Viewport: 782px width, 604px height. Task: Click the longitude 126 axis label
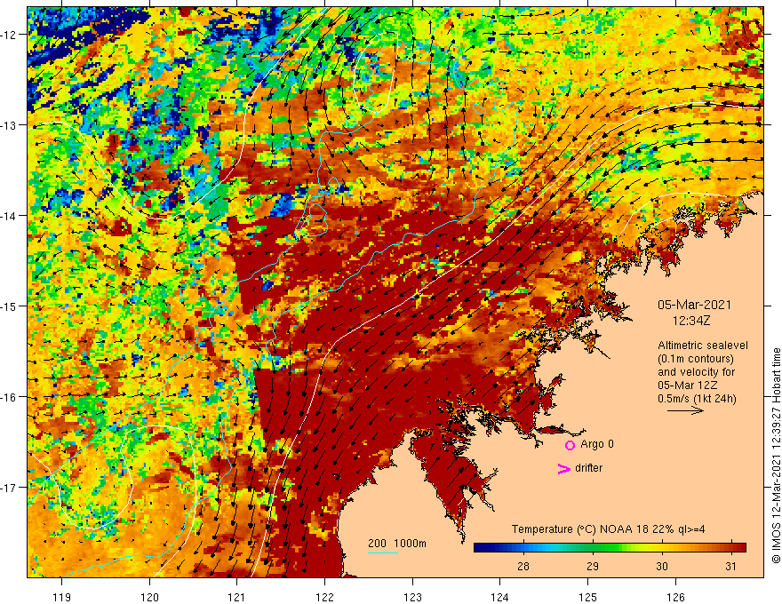[x=675, y=597]
